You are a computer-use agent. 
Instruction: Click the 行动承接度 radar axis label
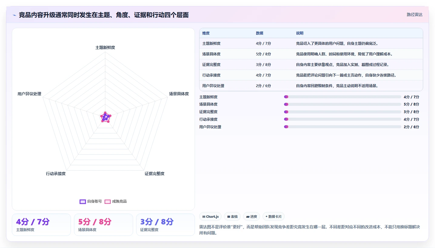[x=56, y=174]
